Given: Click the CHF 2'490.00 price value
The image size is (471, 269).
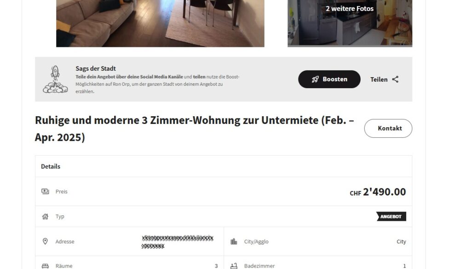Looking at the screenshot, I should coord(378,192).
